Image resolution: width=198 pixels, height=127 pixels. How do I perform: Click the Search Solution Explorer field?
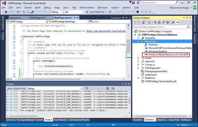coord(160,27)
